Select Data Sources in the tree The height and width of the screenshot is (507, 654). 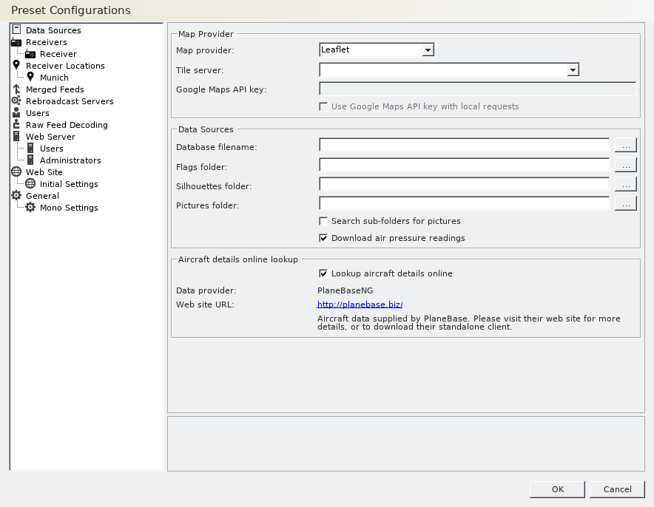pos(53,30)
